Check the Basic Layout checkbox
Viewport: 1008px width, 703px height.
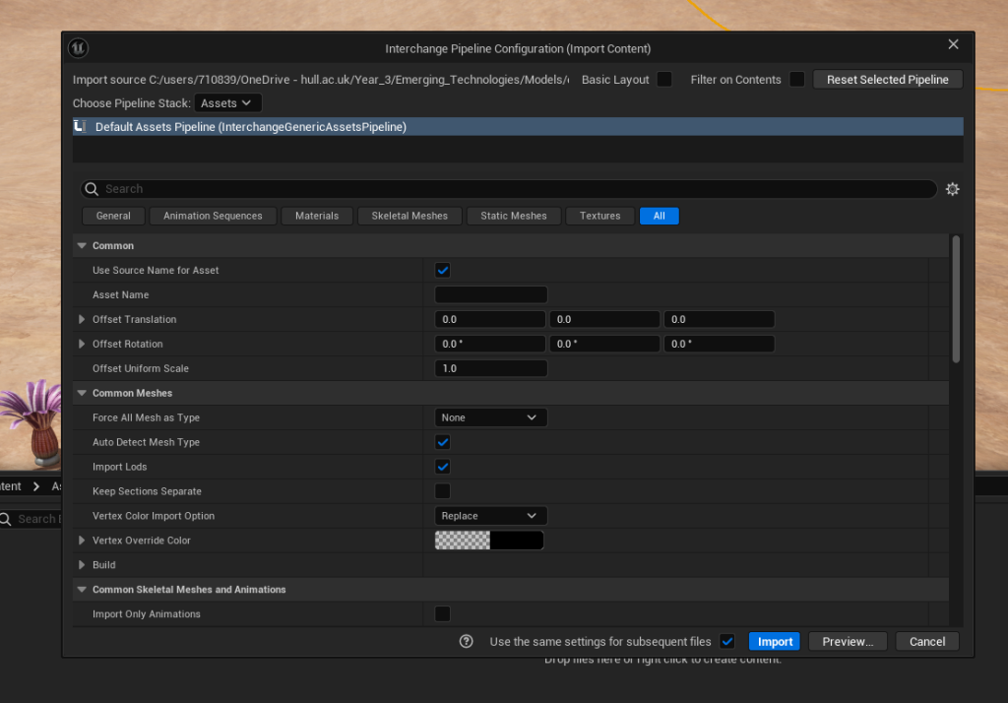[664, 80]
